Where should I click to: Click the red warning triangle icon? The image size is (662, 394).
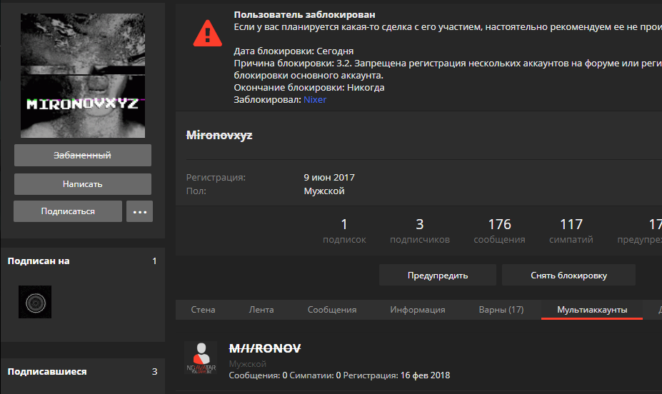click(207, 34)
